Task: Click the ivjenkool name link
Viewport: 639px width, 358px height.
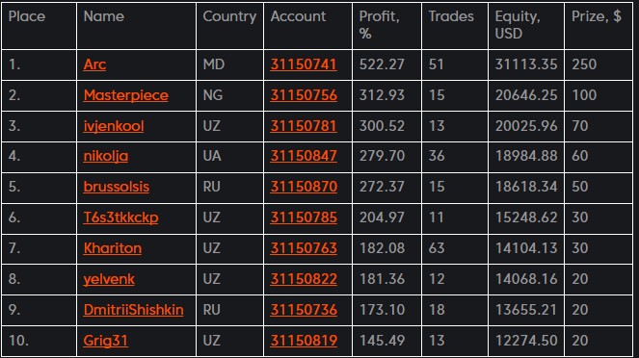Action: pos(114,126)
